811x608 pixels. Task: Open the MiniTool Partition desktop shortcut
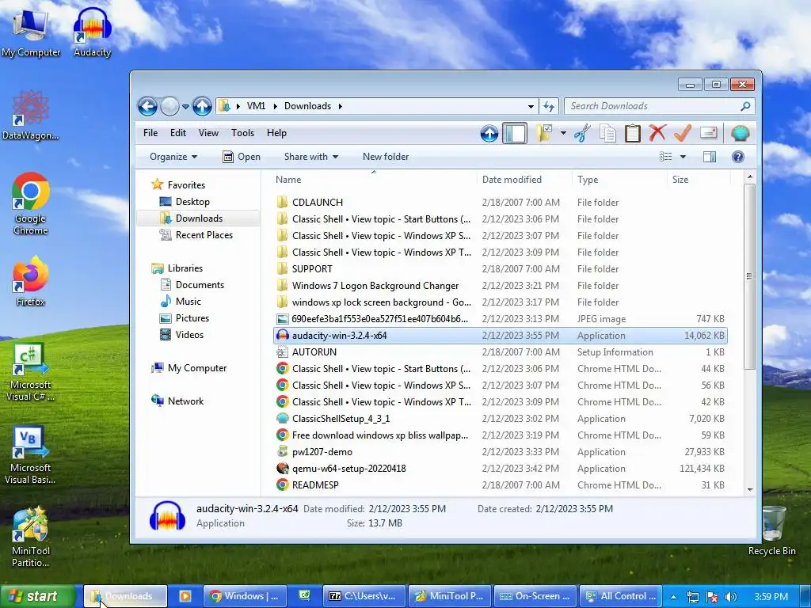[x=31, y=538]
